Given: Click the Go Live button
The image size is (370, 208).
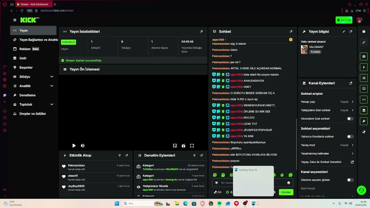Looking at the screenshot, I should coord(344,20).
